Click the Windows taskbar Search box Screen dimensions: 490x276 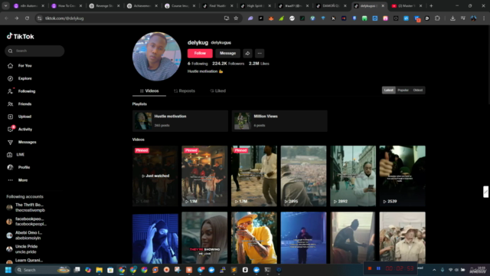point(43,270)
